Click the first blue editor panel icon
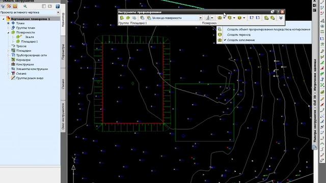Image resolution: width=326 pixels, height=183 pixels. tap(252, 18)
